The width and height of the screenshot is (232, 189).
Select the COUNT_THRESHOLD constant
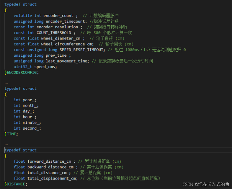[x=54, y=33]
